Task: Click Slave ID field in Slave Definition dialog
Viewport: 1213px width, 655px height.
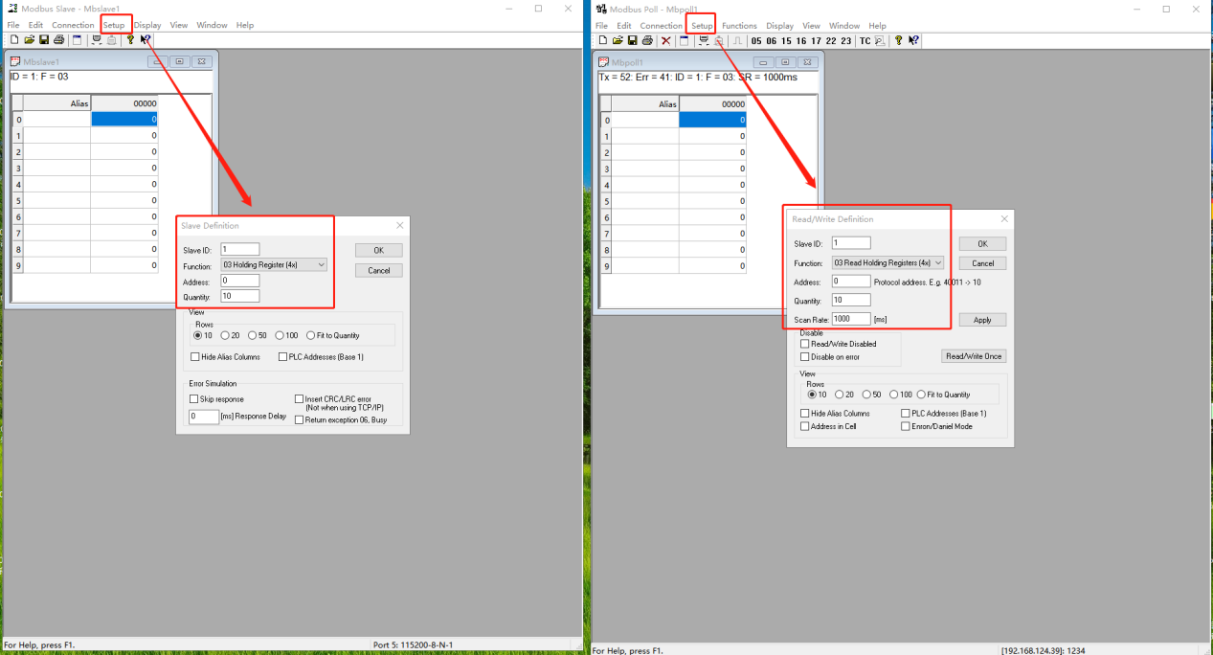Action: pyautogui.click(x=239, y=250)
